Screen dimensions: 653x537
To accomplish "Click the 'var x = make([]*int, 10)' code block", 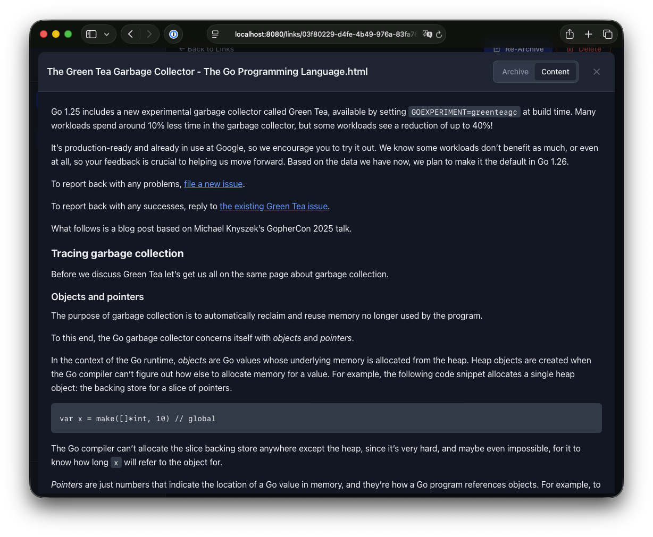I will [326, 418].
